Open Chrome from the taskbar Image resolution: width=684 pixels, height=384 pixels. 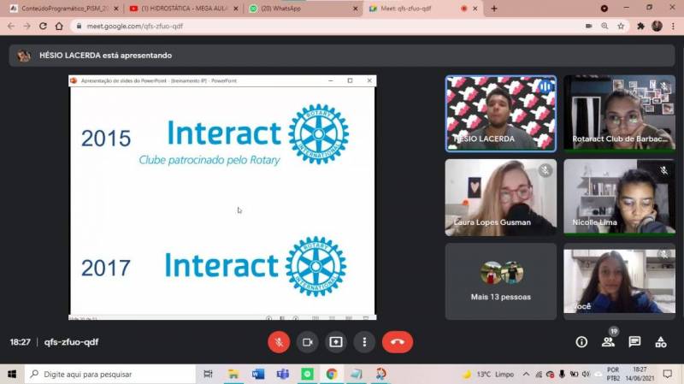(x=332, y=375)
